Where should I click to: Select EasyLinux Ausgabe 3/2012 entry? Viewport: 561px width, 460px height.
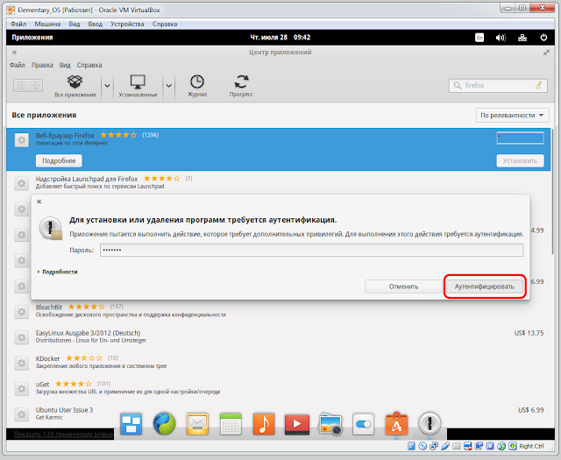(279, 337)
